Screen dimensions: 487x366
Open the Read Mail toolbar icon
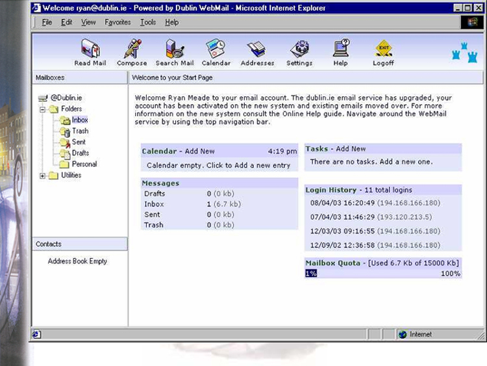[x=90, y=49]
